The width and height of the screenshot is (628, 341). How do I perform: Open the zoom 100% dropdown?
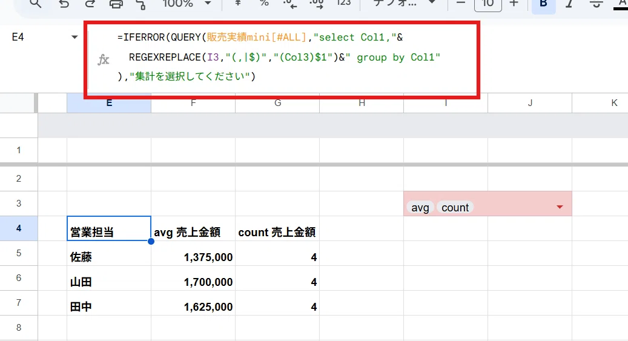pos(187,4)
